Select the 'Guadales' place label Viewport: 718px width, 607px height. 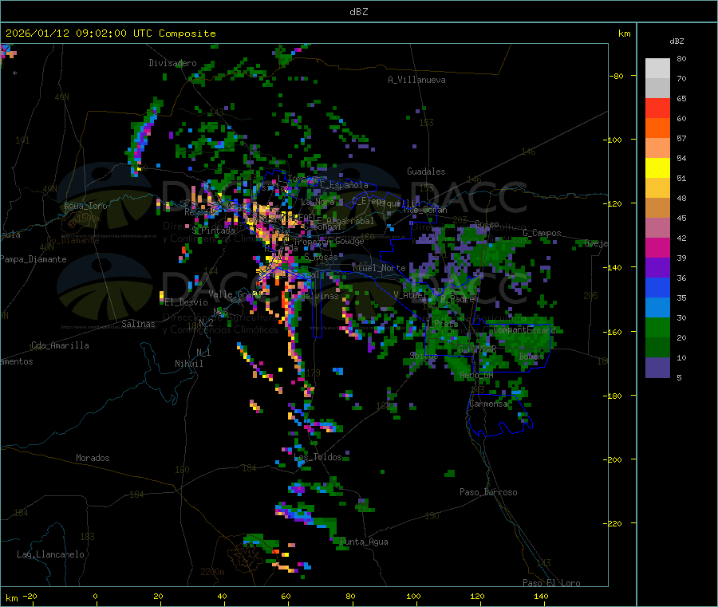point(426,171)
